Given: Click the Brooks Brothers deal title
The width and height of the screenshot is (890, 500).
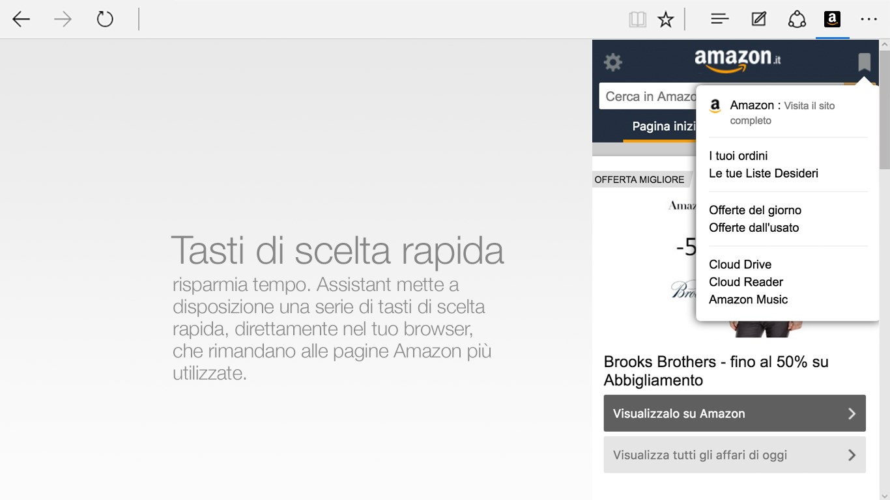Looking at the screenshot, I should (x=716, y=371).
